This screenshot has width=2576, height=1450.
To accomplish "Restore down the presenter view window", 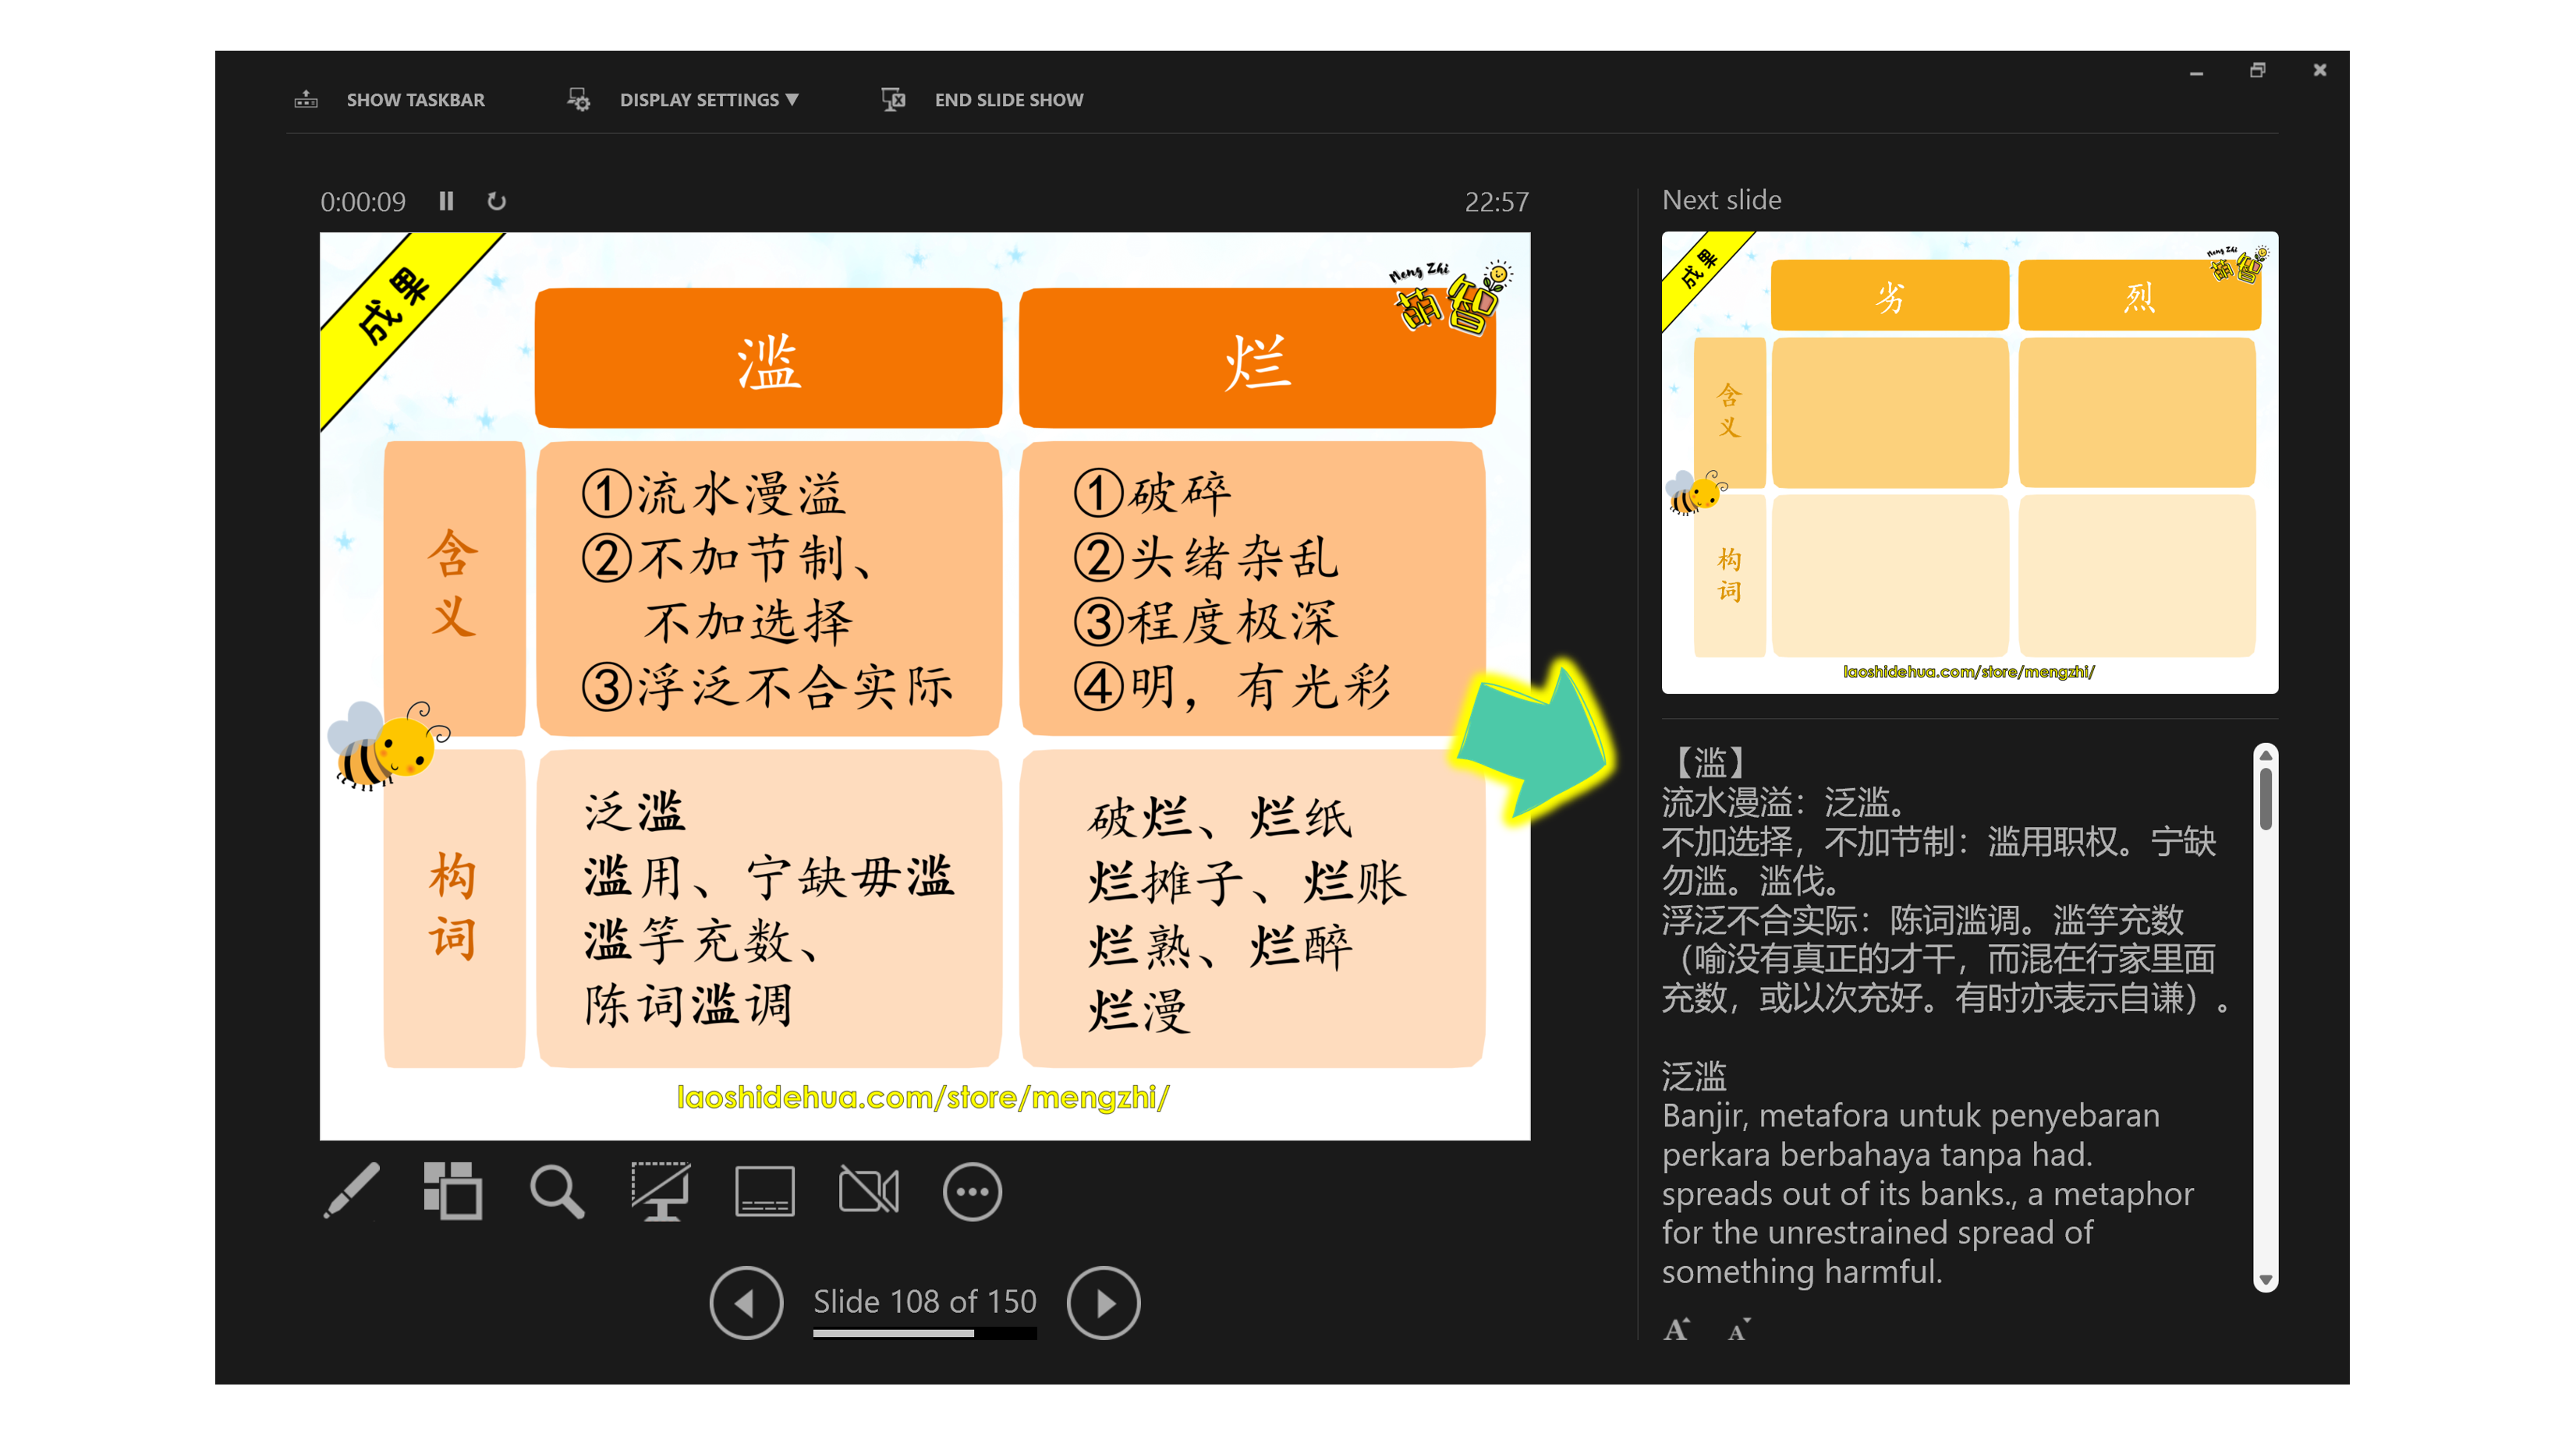I will coord(2257,70).
